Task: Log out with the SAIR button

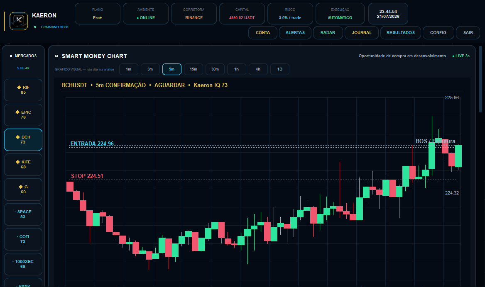Action: (x=468, y=32)
